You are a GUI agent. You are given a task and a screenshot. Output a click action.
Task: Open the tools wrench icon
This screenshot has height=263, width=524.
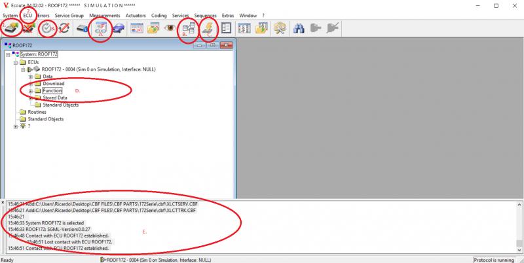click(x=280, y=28)
